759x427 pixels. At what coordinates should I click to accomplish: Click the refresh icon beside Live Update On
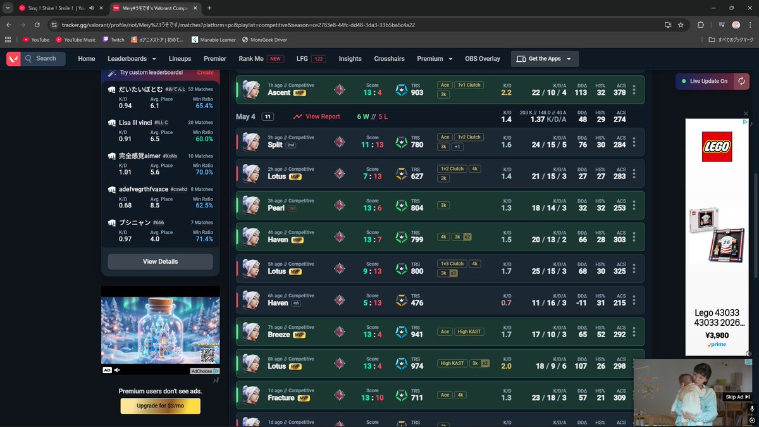pos(741,81)
